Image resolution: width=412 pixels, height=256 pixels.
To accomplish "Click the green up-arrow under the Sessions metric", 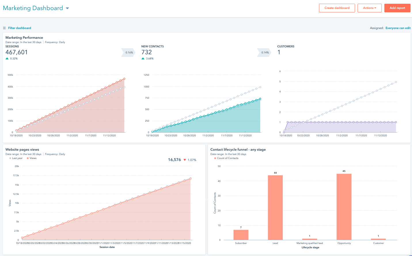I will [7, 58].
